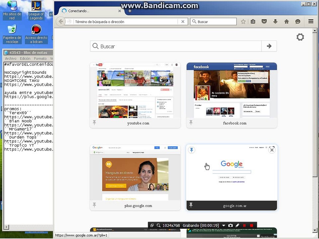Open the Firefox hamburger menu
319x239 pixels.
(x=311, y=21)
